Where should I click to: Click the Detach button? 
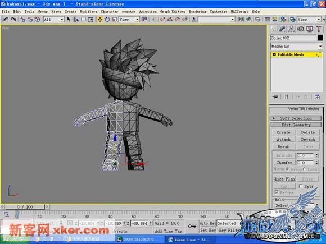click(x=308, y=140)
